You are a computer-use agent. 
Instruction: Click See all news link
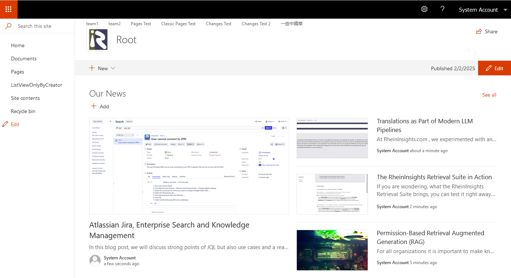point(489,95)
